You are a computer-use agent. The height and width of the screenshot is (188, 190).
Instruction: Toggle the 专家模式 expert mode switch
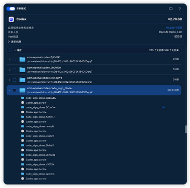click(11, 9)
